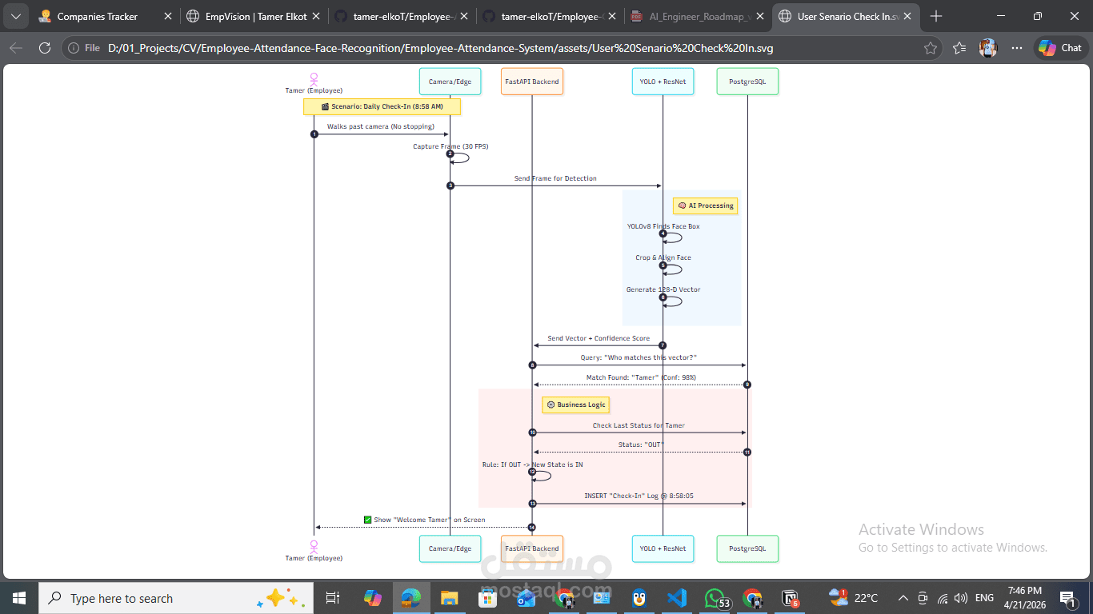Click "Status: OUT" reply text

pos(641,445)
